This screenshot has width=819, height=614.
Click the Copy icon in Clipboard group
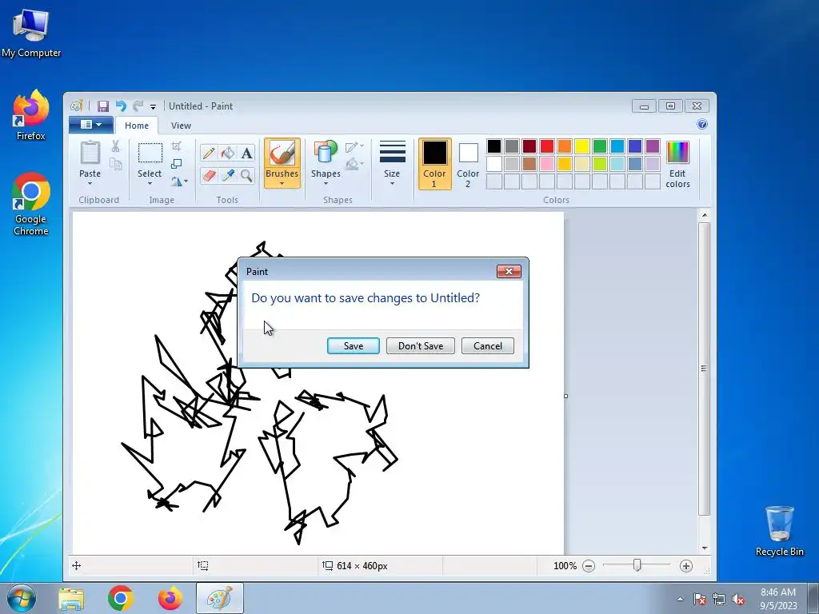pos(115,165)
